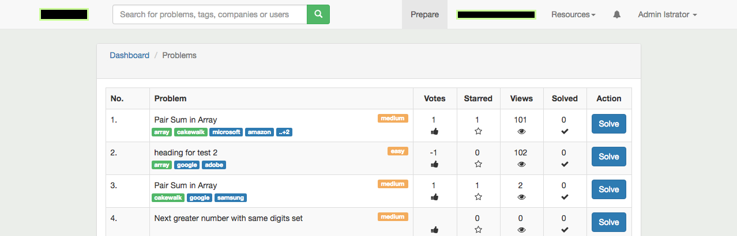Toggle star on heading for test 2 row
Screen dimensions: 737x236
(478, 164)
